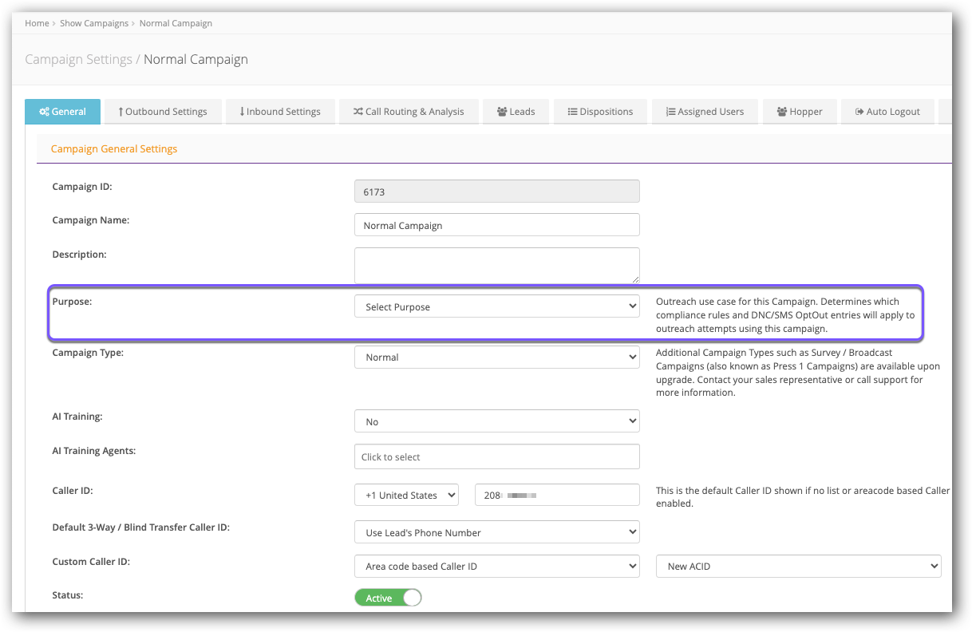
Task: Open Default 3-Way Transfer Caller ID dropdown
Action: [496, 532]
